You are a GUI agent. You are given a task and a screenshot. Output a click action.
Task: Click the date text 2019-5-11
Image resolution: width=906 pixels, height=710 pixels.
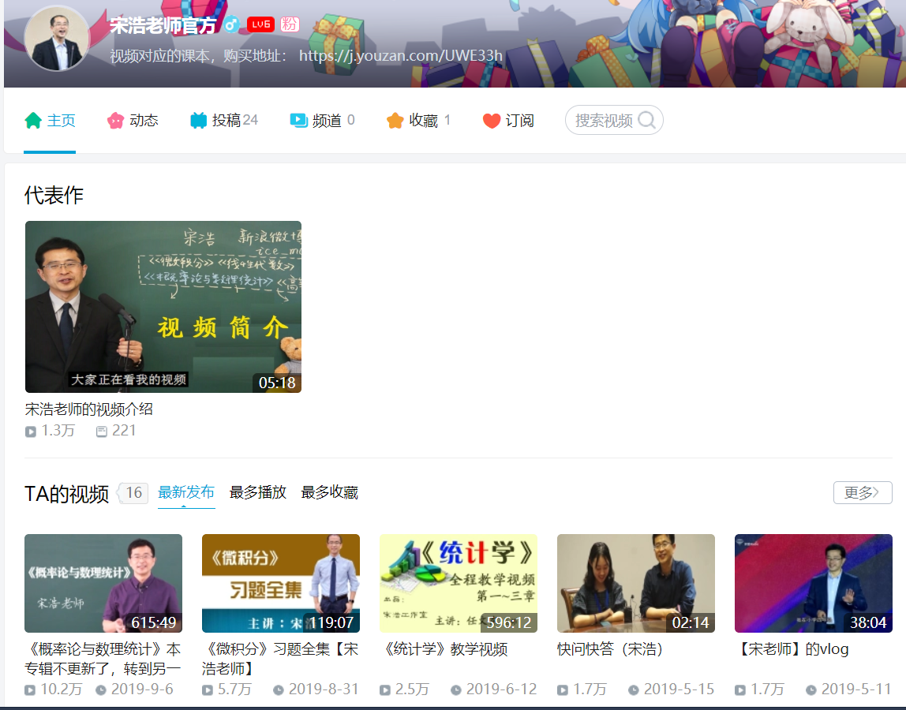(856, 689)
